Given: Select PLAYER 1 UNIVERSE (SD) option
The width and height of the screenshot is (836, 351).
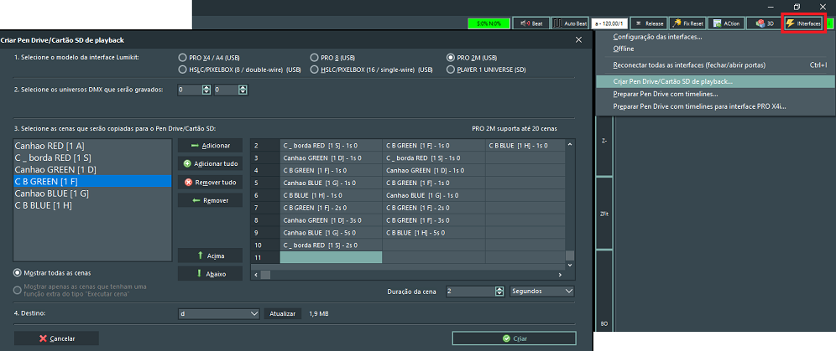Looking at the screenshot, I should (451, 70).
